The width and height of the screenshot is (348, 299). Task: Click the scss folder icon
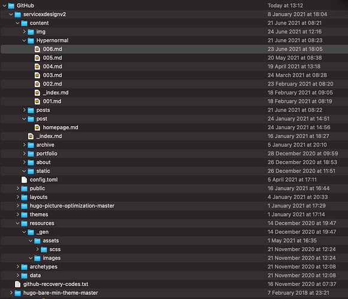[x=44, y=249]
